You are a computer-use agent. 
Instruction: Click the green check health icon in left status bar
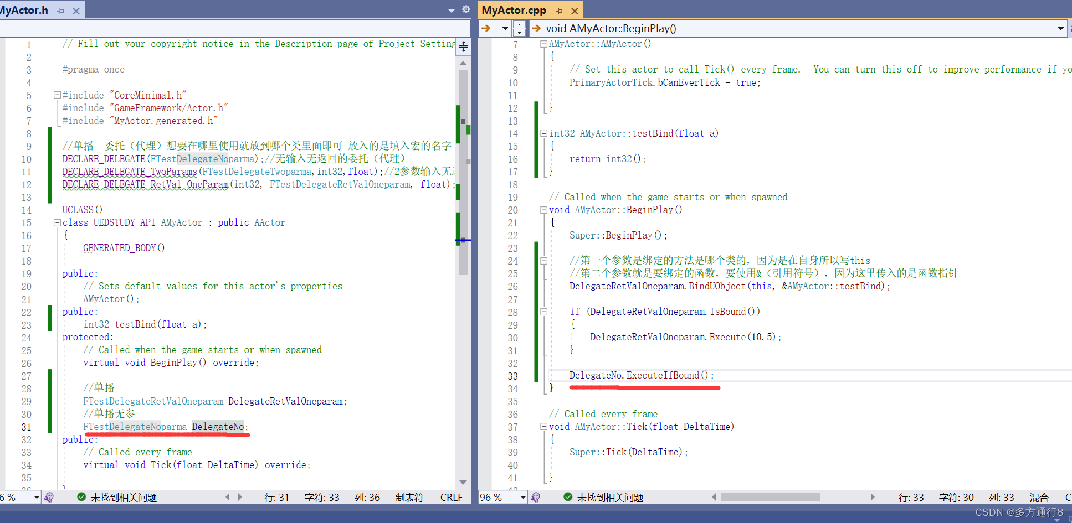pos(81,497)
